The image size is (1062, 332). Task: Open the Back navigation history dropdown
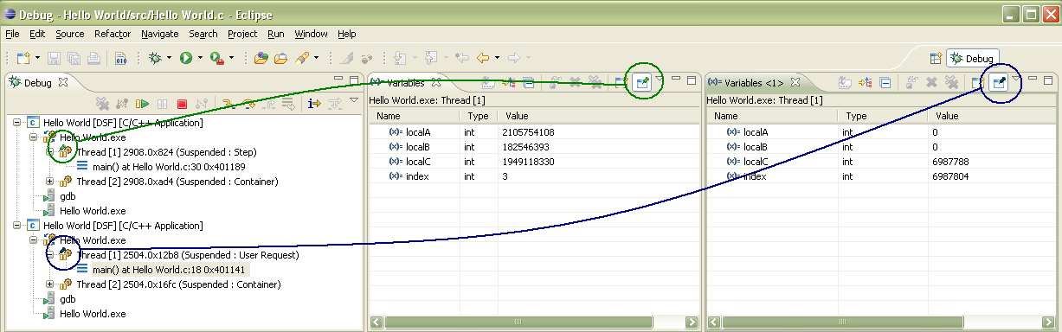point(497,58)
